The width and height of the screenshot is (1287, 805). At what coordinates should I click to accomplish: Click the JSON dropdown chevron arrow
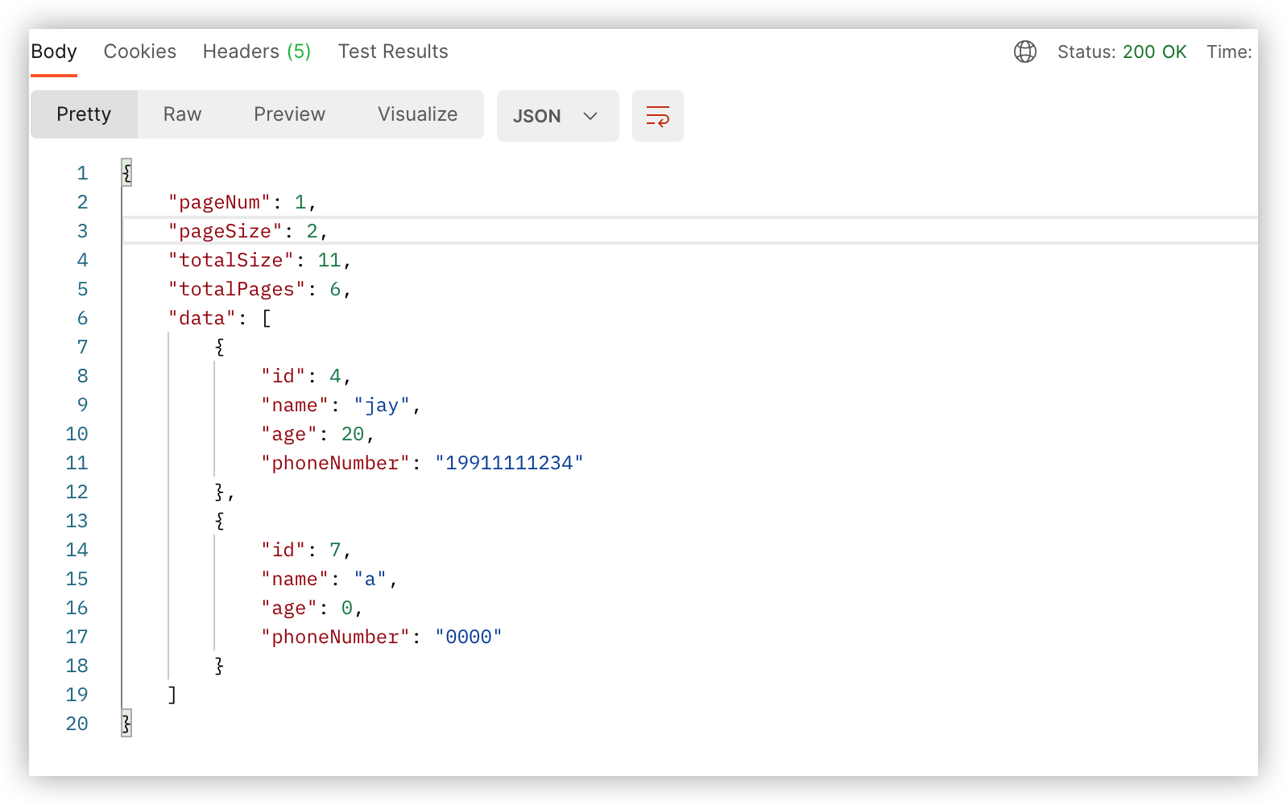(x=590, y=116)
